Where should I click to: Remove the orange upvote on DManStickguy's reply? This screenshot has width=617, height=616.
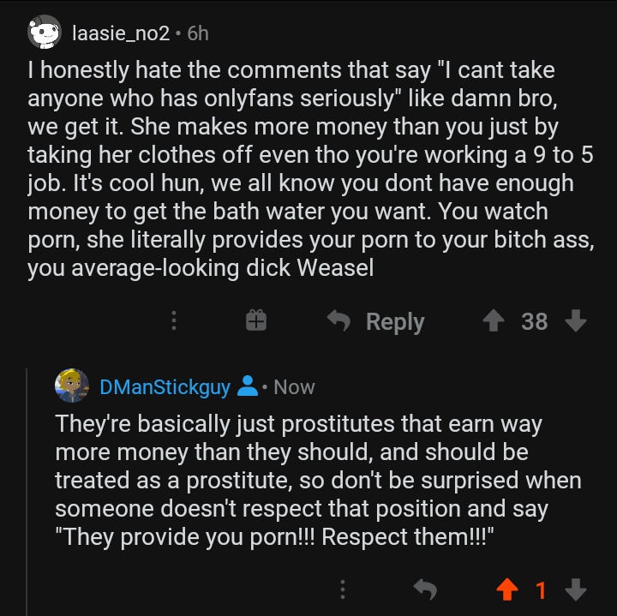[506, 589]
